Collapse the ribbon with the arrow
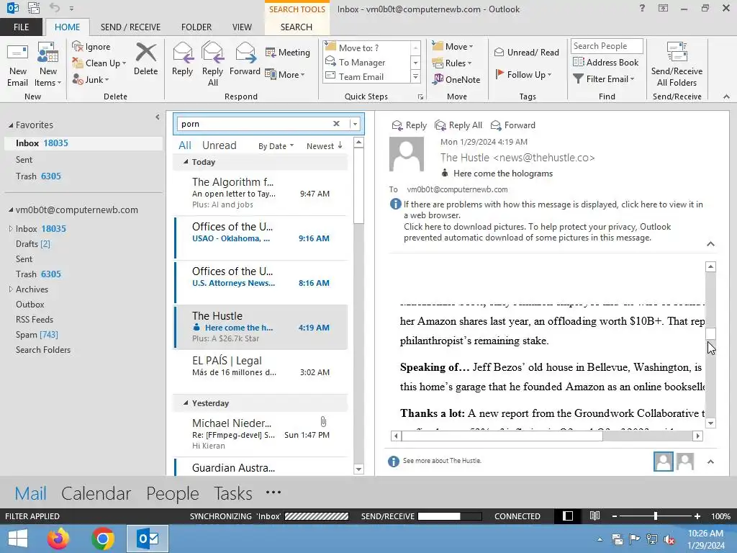Viewport: 737px width, 553px height. click(x=726, y=96)
